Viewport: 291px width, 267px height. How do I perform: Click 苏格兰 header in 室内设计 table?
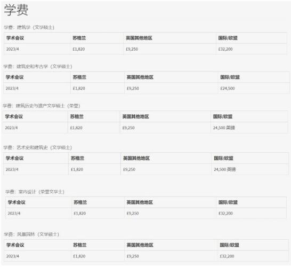pos(80,202)
